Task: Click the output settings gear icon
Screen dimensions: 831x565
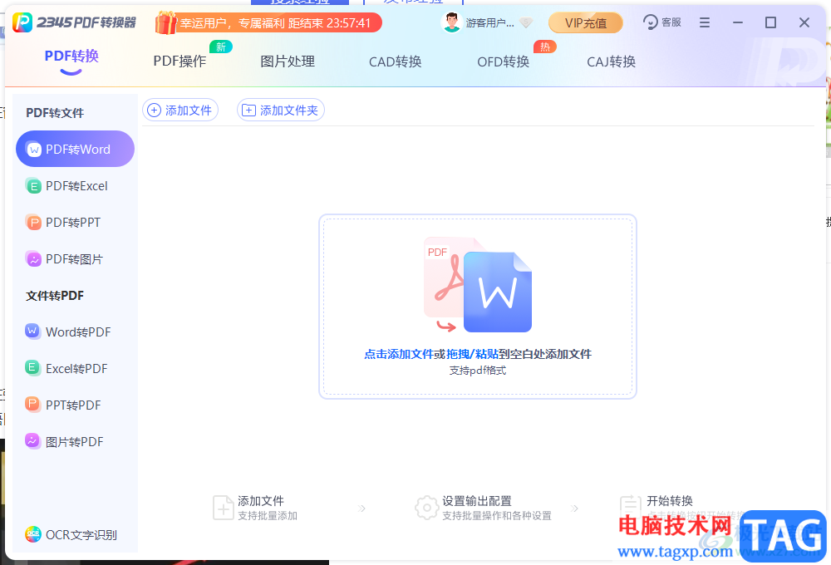Action: (426, 508)
